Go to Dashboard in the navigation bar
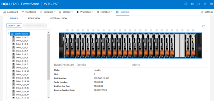214x101 pixels. [x=10, y=12]
